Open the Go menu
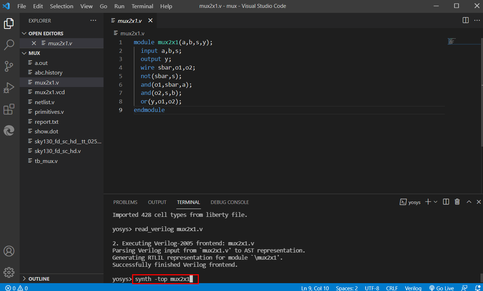Viewport: 483px width, 291px height. tap(104, 6)
